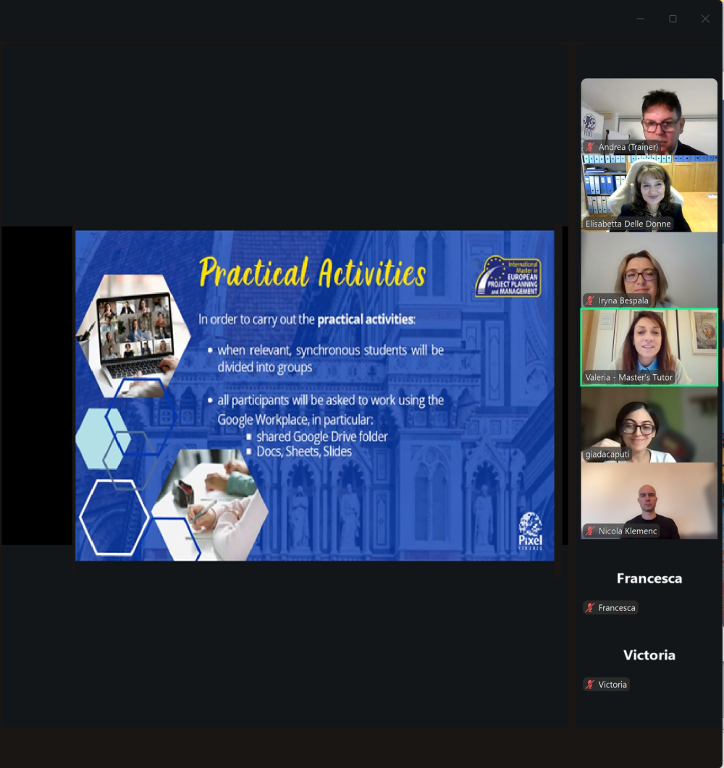Click Nicola Klemenc's muted microphone icon

coord(591,531)
